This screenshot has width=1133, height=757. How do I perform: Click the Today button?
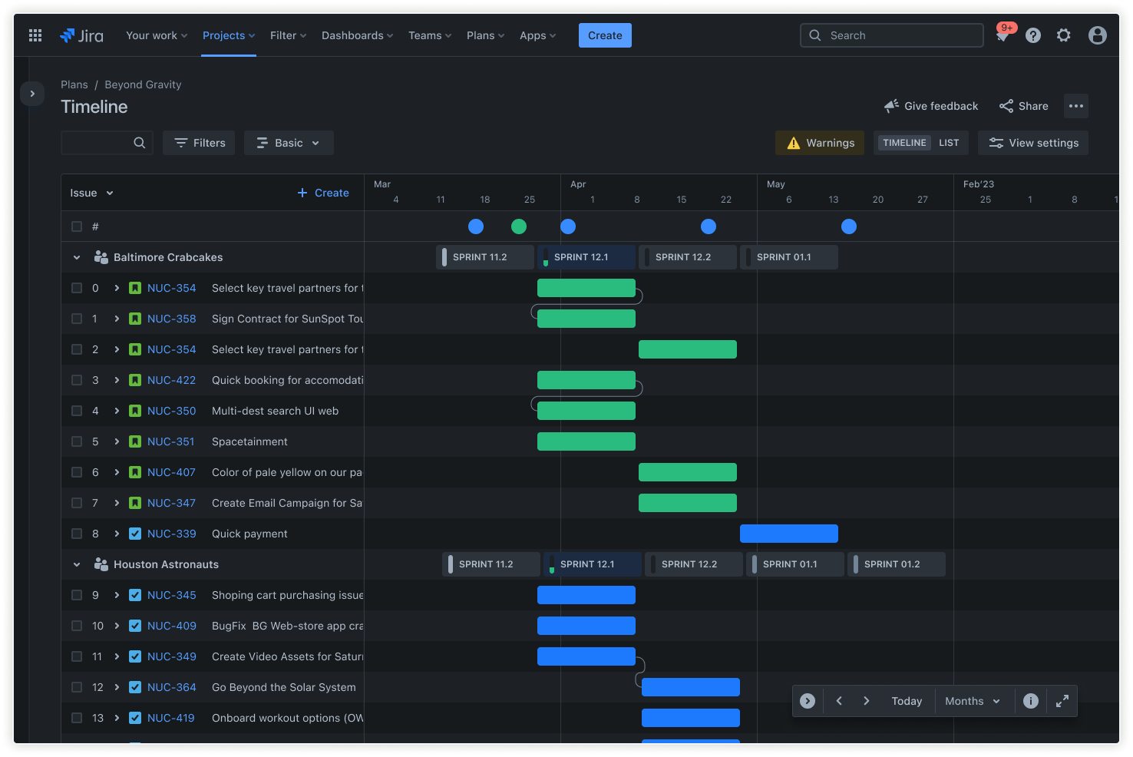tap(907, 700)
